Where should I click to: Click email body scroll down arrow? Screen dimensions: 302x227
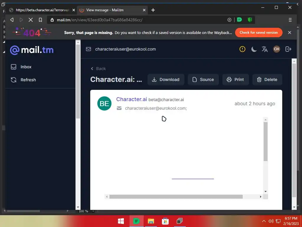pos(265,192)
